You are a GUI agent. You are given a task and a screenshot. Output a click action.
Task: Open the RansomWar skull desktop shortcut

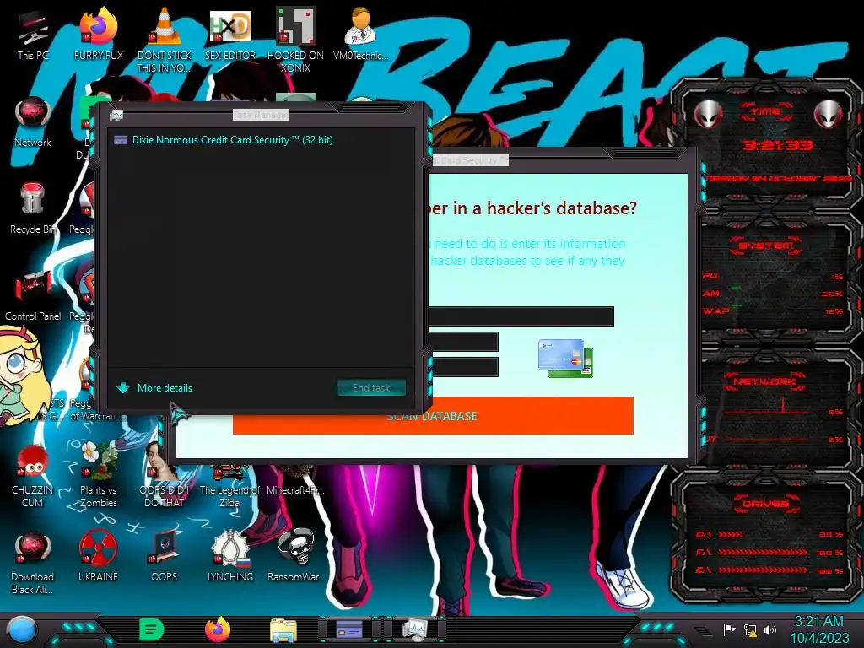pyautogui.click(x=296, y=555)
